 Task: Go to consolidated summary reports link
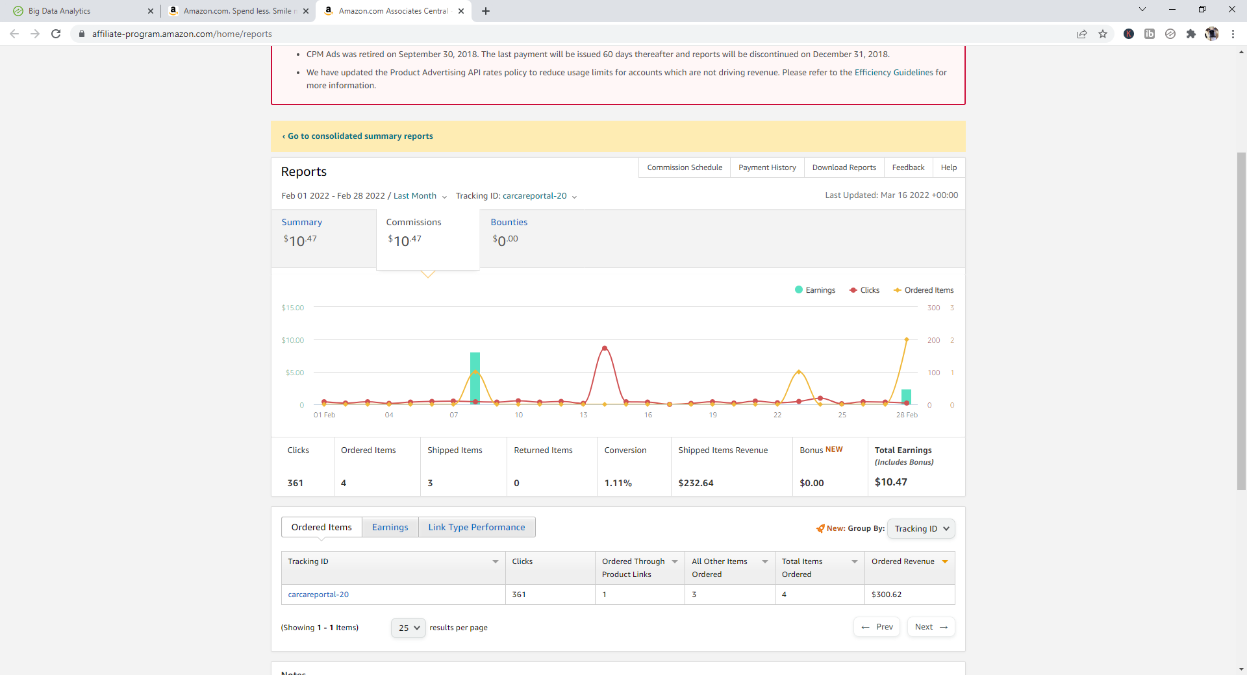[x=357, y=136]
